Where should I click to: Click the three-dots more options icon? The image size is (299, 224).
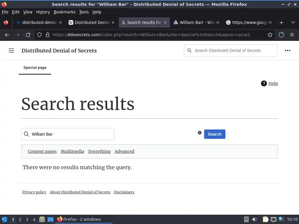(287, 50)
